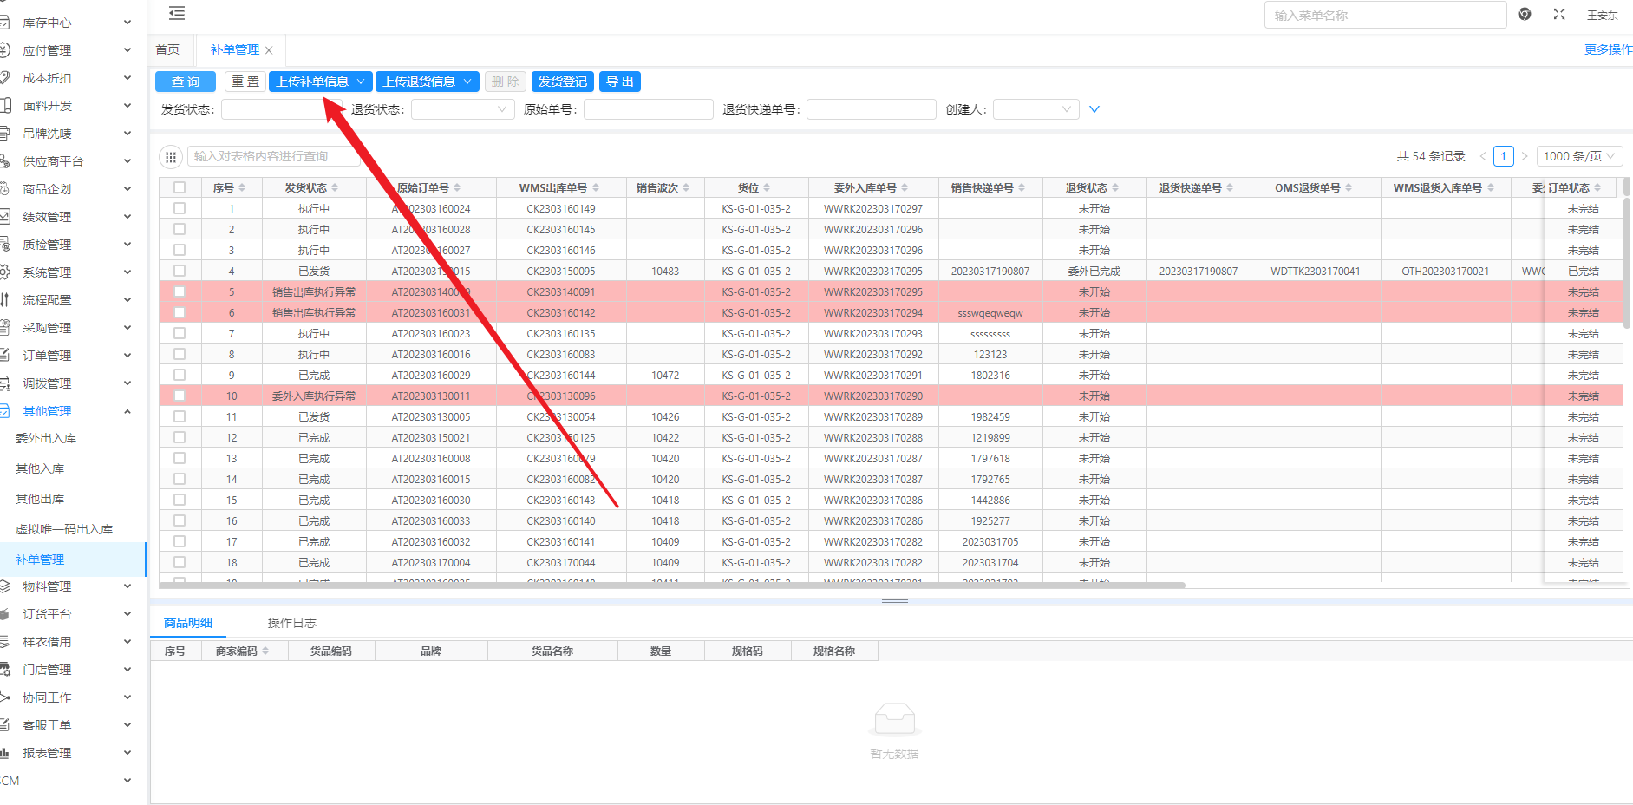Click the 原始单号 input field
The height and width of the screenshot is (805, 1633).
coord(648,109)
